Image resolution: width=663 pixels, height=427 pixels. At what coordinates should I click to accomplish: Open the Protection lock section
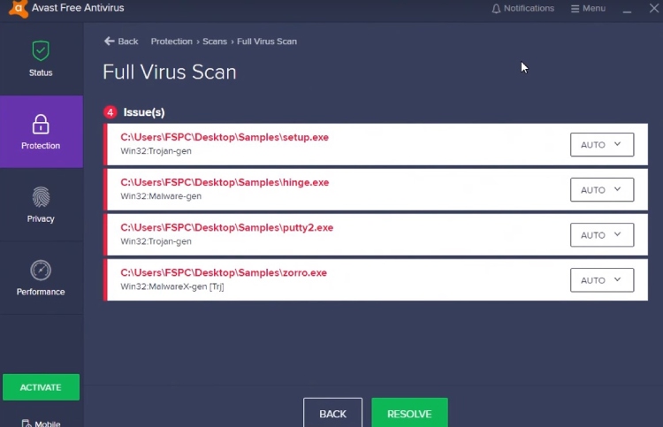[41, 132]
